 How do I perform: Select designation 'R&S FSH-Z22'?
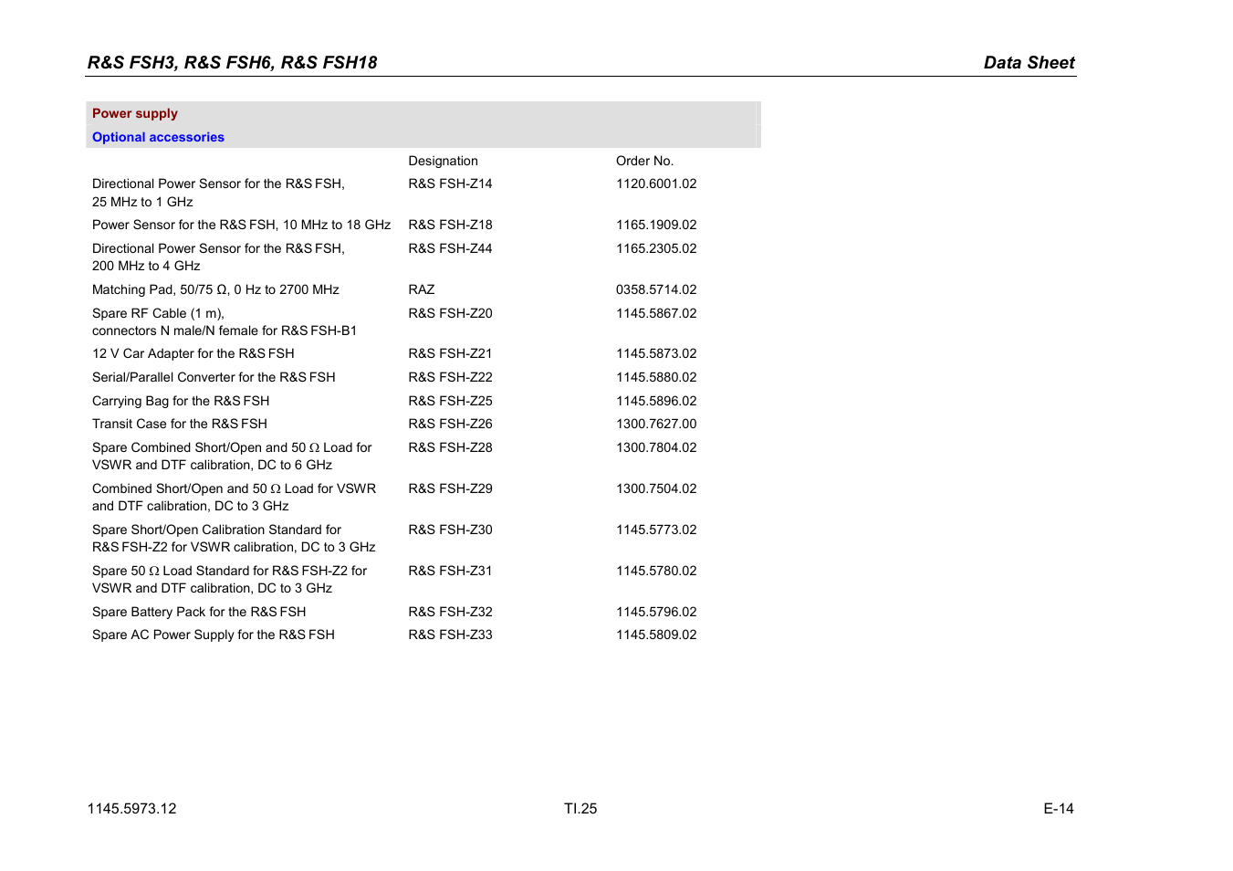(x=450, y=377)
